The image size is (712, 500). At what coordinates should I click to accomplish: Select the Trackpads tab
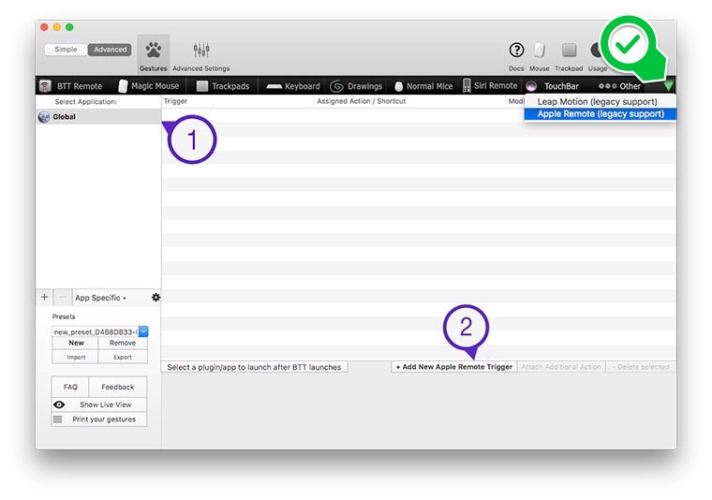223,86
